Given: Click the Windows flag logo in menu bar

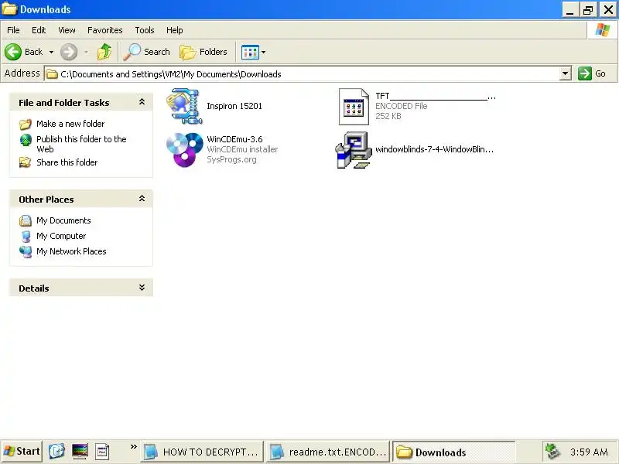Looking at the screenshot, I should click(603, 30).
